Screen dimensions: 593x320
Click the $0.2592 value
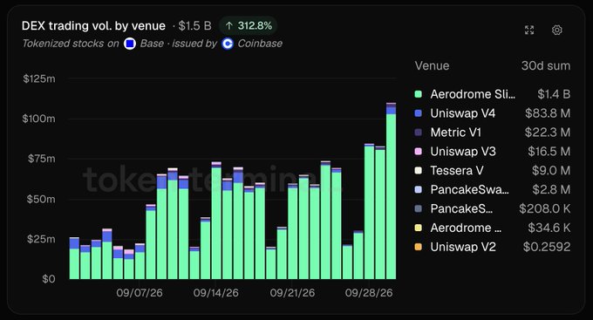tap(547, 247)
